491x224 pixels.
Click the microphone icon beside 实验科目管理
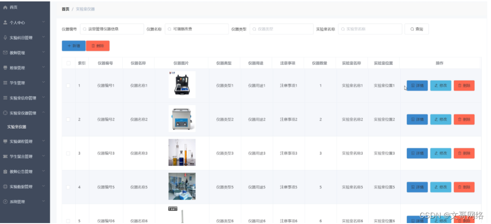coord(5,38)
